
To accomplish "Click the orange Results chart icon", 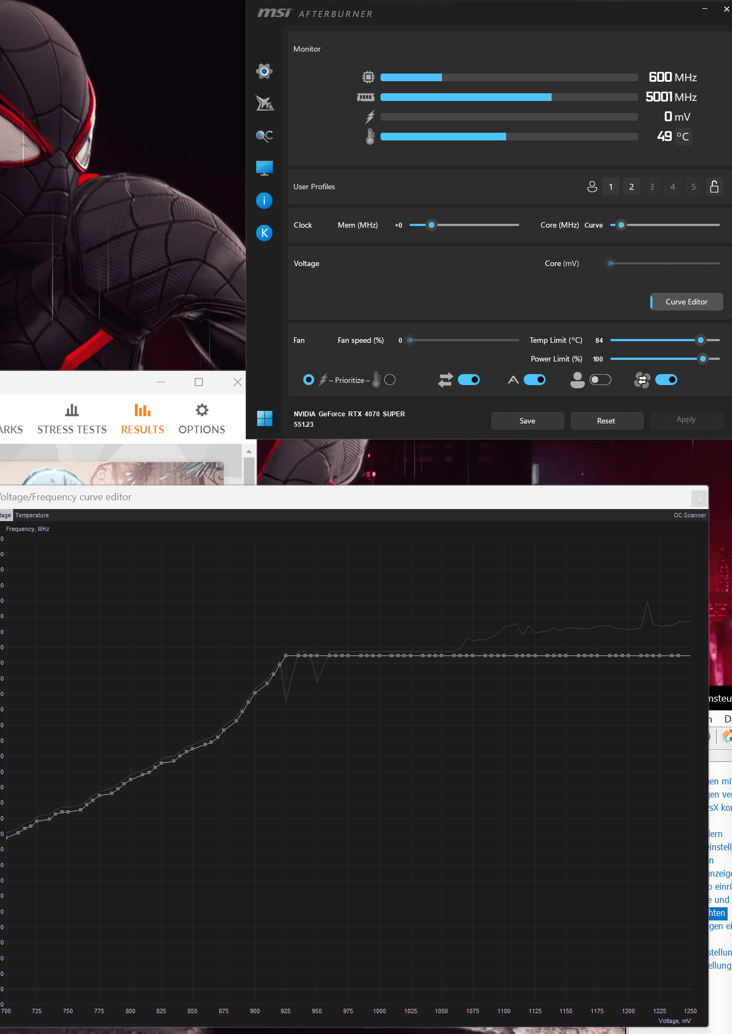I will 143,410.
